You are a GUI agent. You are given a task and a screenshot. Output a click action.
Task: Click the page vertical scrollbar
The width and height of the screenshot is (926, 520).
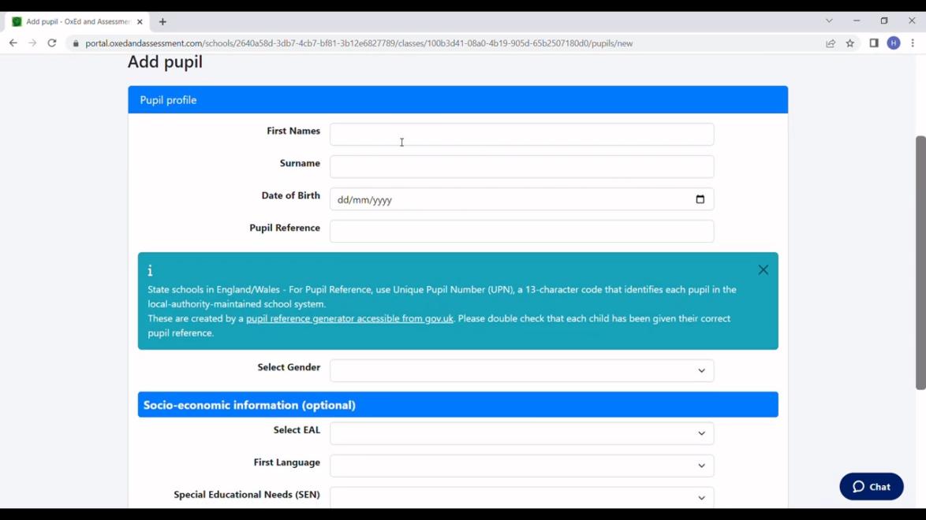click(920, 262)
